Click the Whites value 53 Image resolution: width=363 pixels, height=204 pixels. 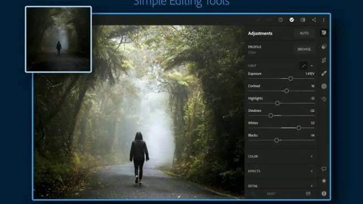coord(313,123)
